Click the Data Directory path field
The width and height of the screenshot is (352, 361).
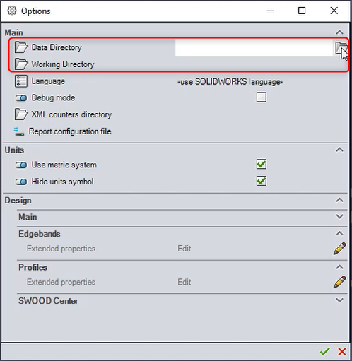254,47
